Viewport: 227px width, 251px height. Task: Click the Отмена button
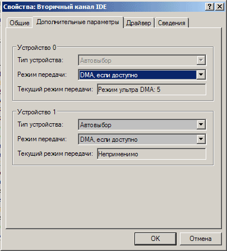coord(201,239)
